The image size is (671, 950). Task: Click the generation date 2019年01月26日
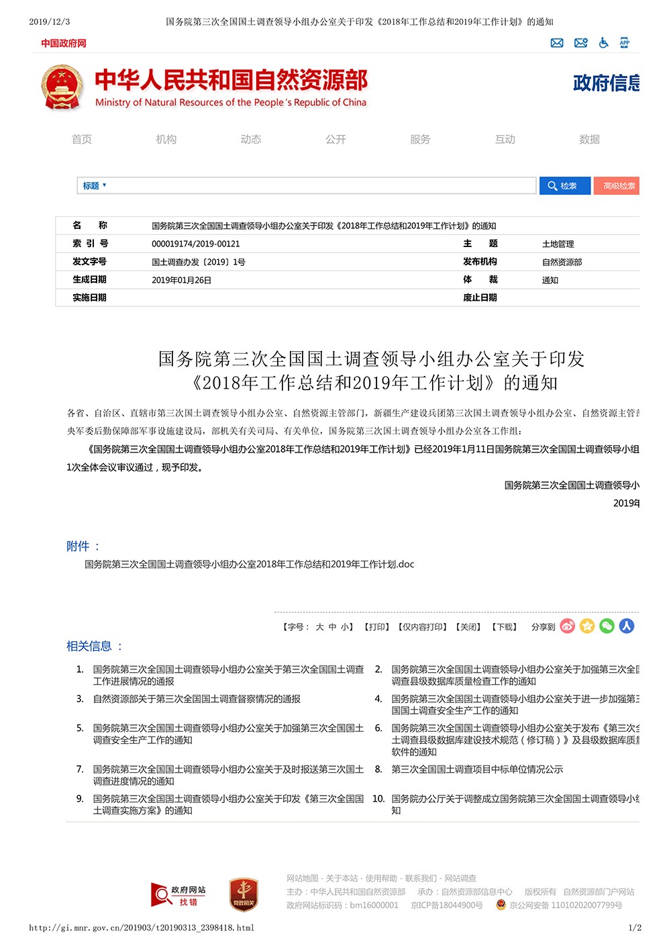tap(182, 280)
